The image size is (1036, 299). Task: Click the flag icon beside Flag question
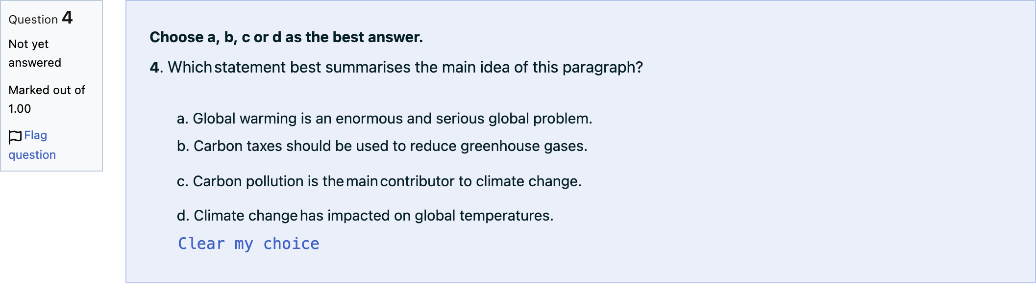[x=15, y=137]
